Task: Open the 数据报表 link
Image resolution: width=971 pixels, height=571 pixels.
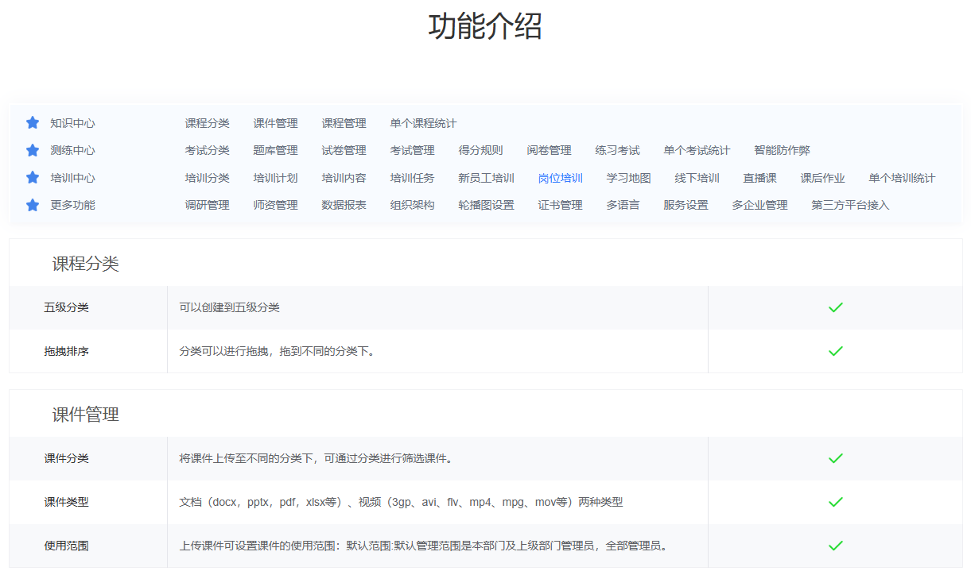Action: click(x=344, y=205)
